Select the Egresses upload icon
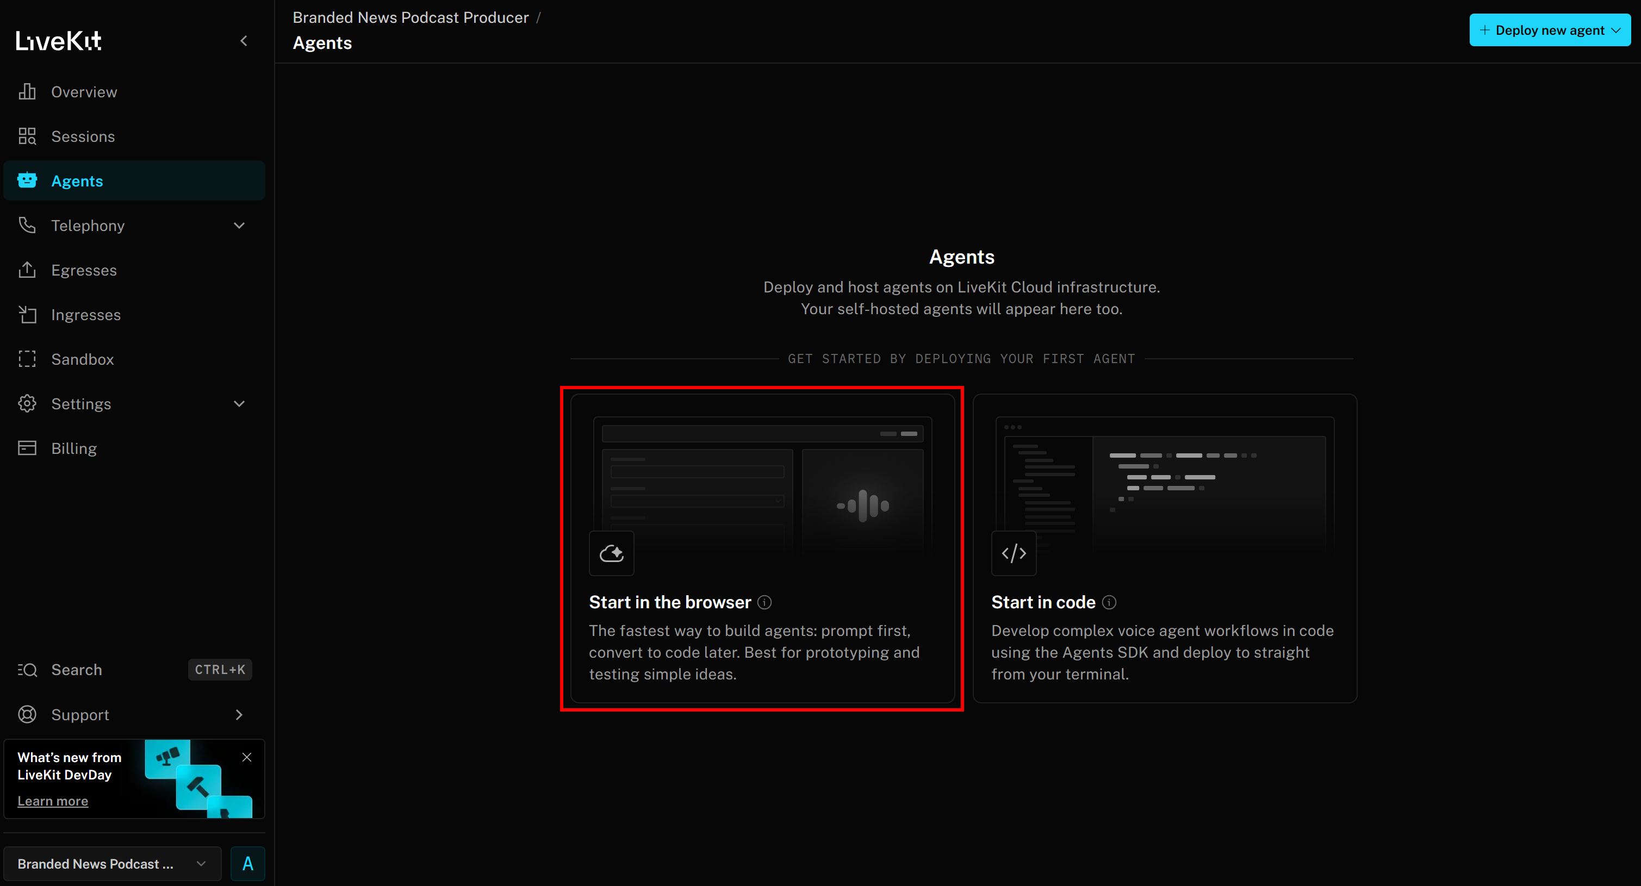The height and width of the screenshot is (886, 1641). (x=27, y=270)
